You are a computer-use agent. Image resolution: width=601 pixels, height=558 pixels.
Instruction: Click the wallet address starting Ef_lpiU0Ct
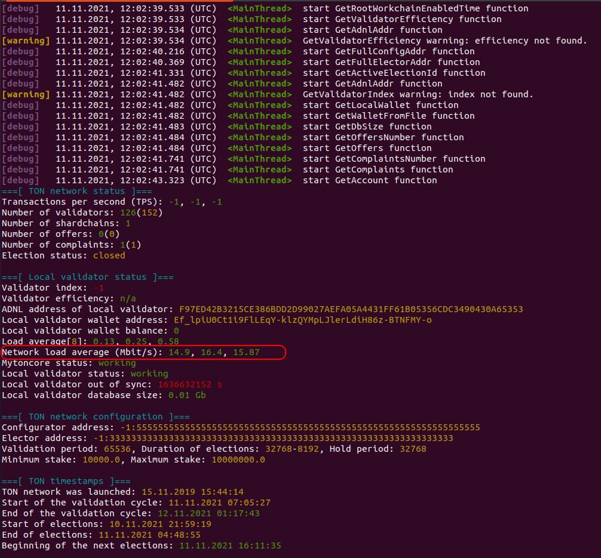click(302, 320)
